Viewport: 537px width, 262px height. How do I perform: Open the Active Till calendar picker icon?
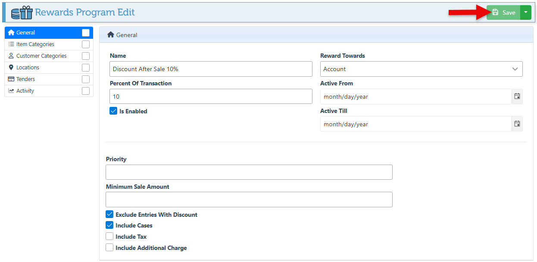pyautogui.click(x=517, y=124)
